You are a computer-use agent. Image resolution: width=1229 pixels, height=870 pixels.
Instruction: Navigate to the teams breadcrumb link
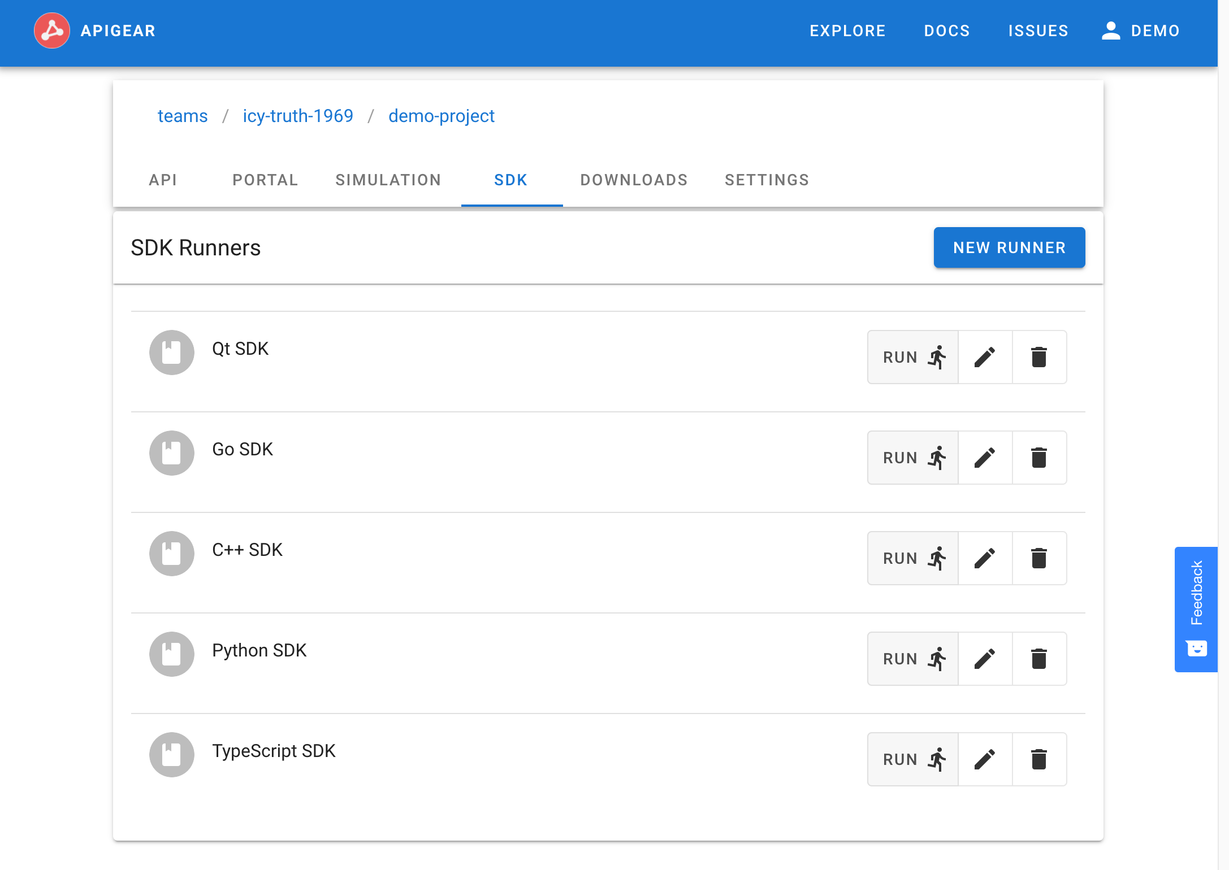tap(182, 116)
